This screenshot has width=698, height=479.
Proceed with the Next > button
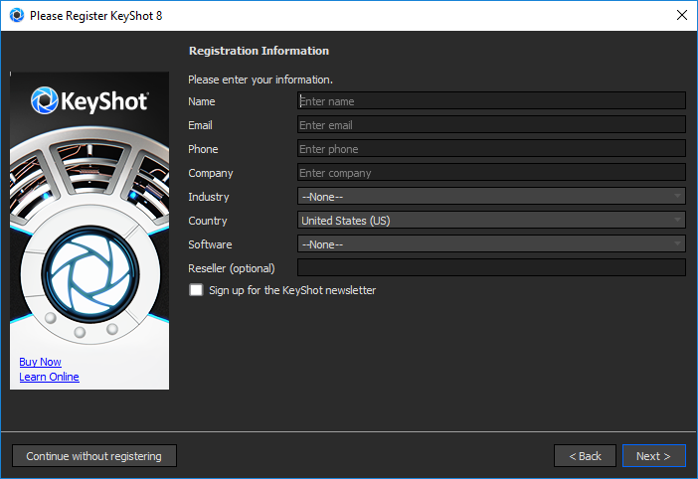[x=653, y=456]
